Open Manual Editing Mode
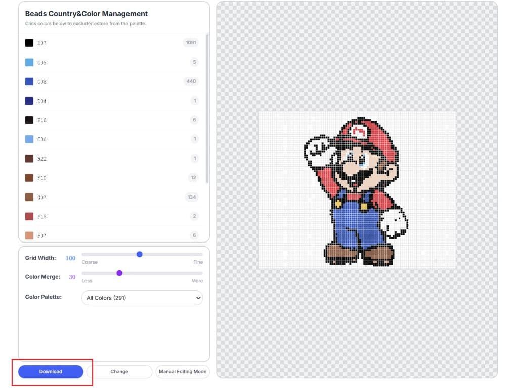Screen dimensions: 516x388 pyautogui.click(x=182, y=371)
